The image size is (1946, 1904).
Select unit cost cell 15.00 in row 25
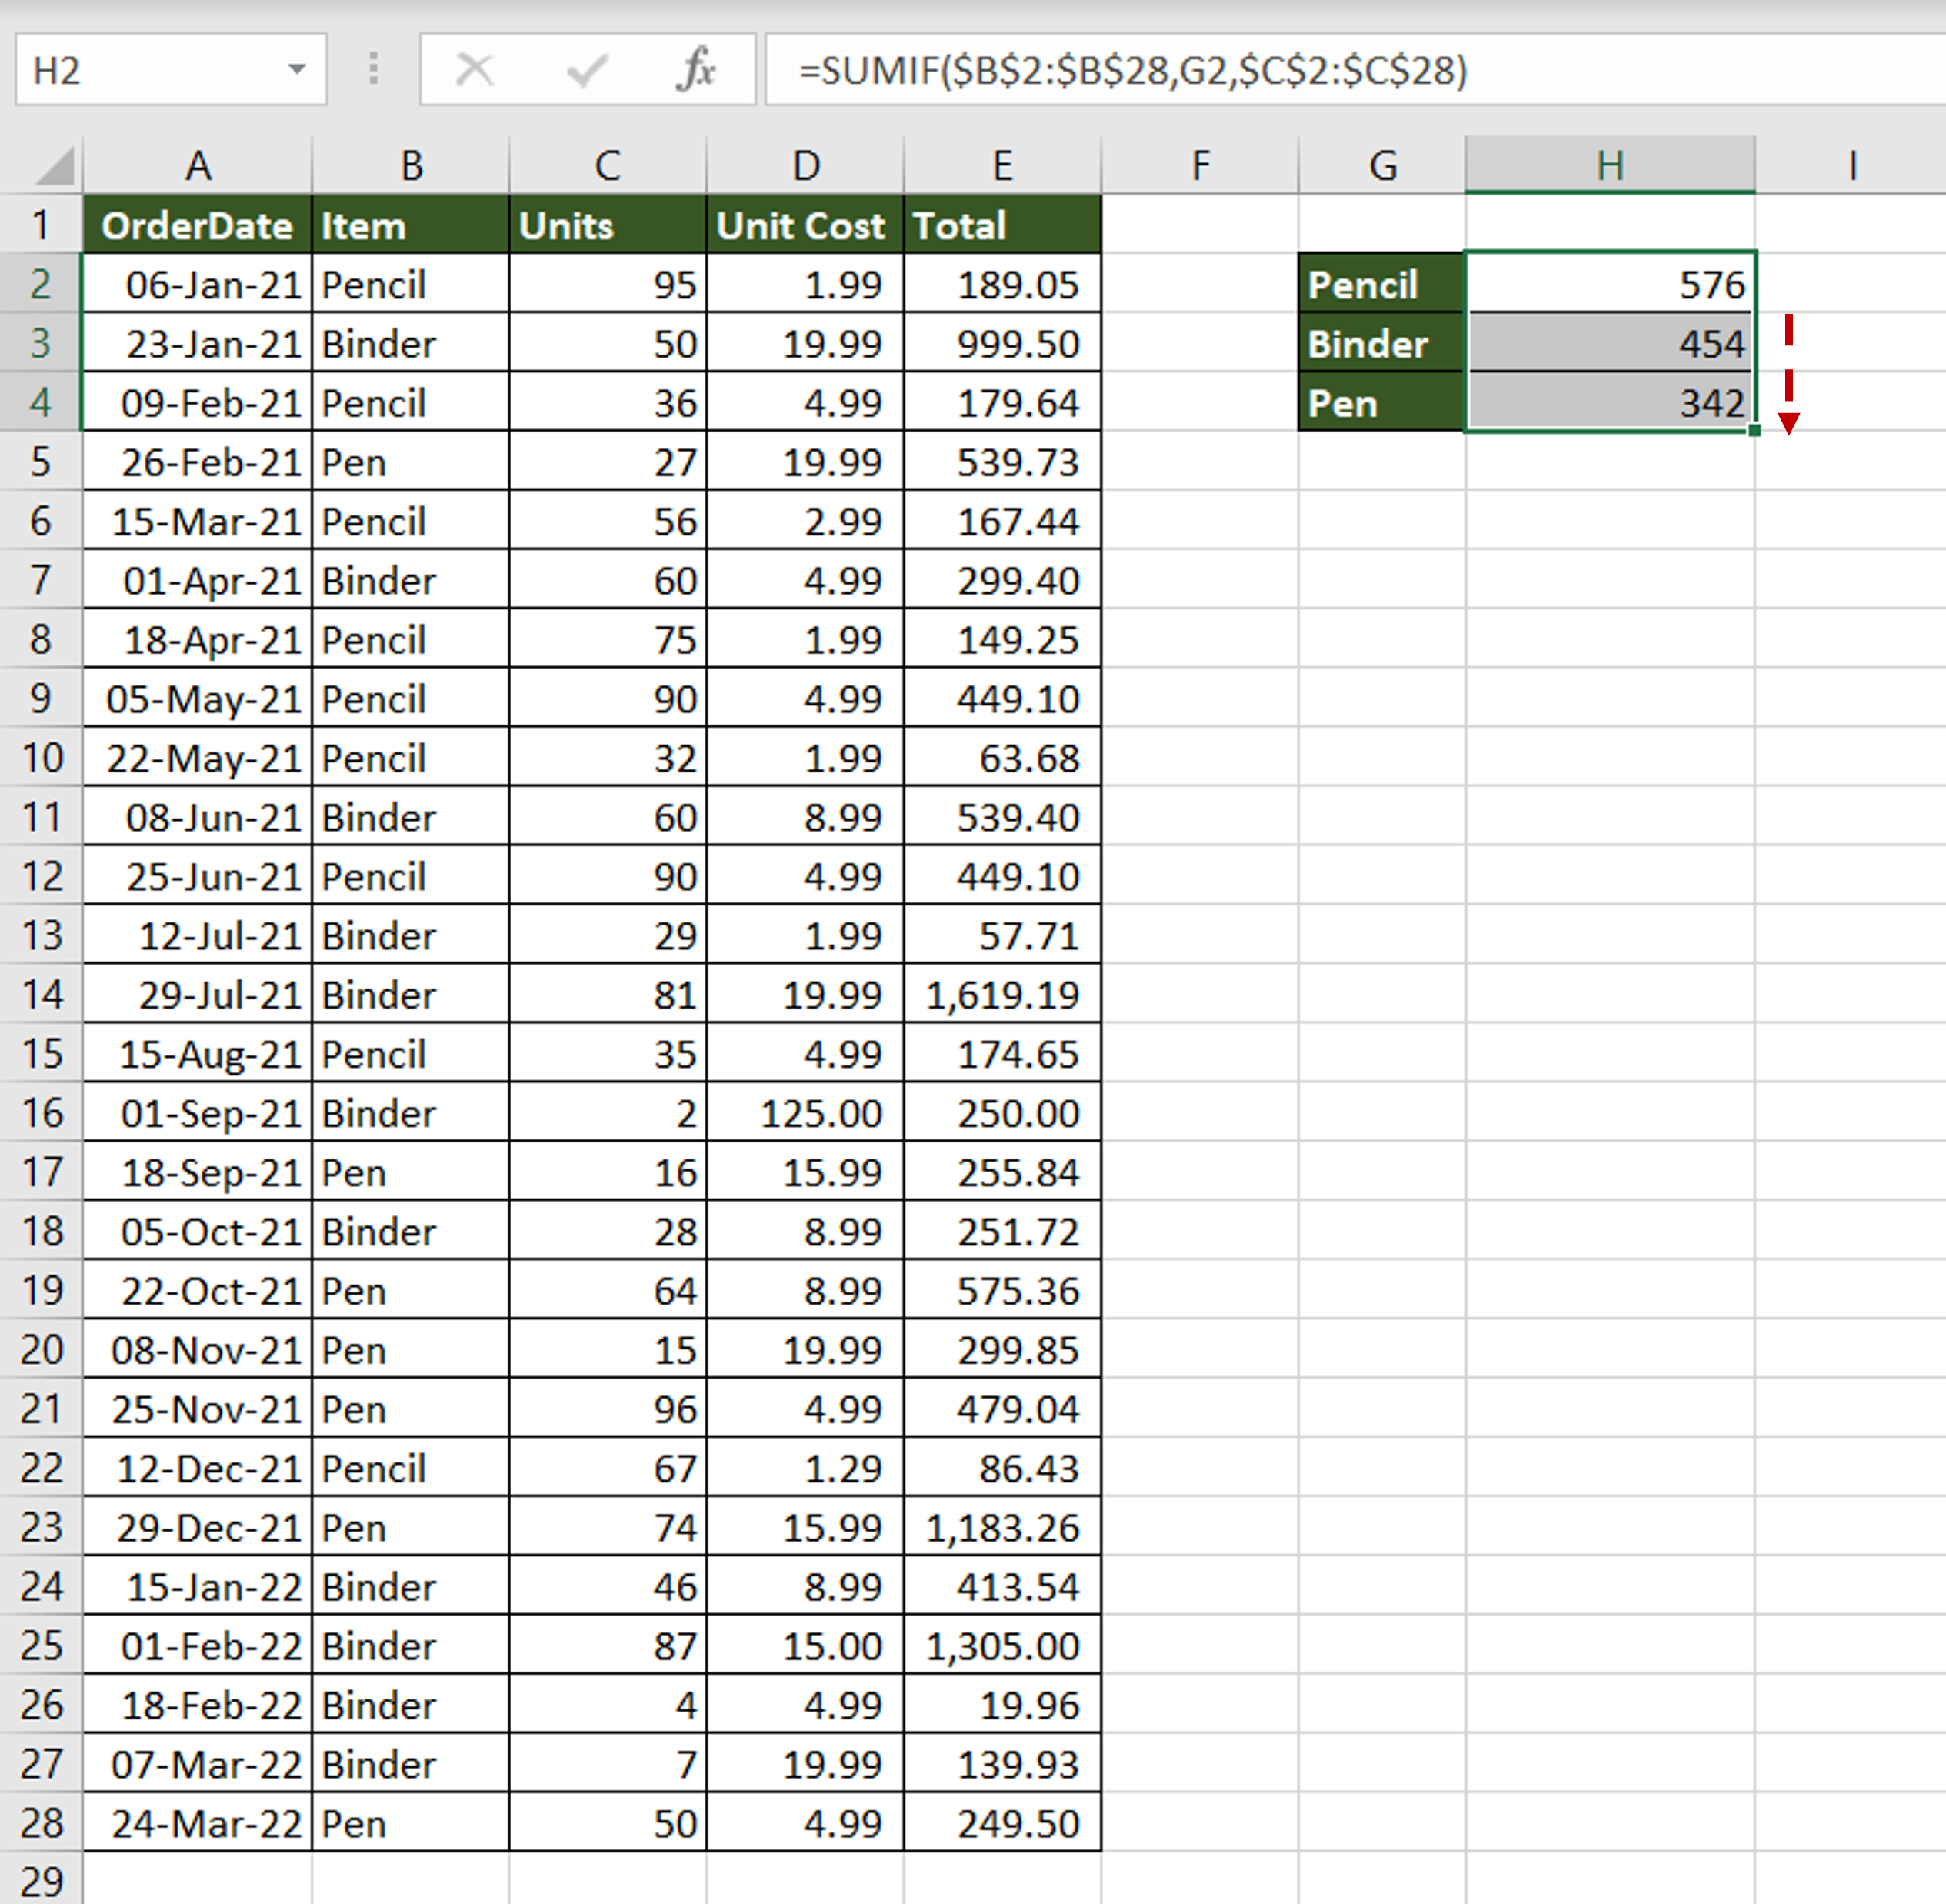coord(805,1645)
